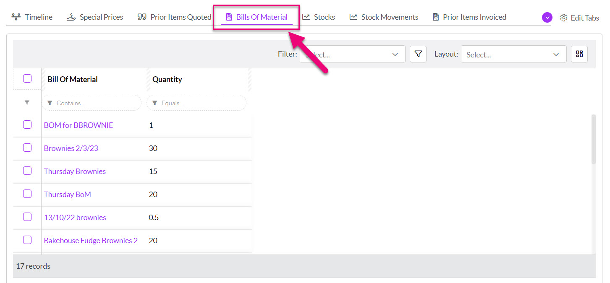Click the vertical scrollbar of the table

(593, 139)
